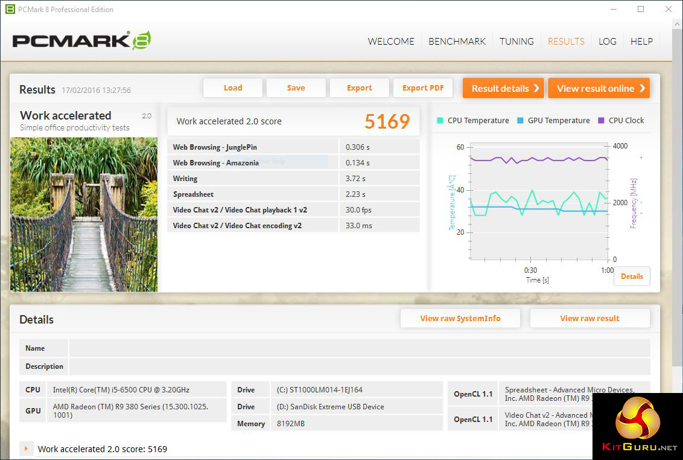This screenshot has width=683, height=460.
Task: Click the PCMark 8 logo
Action: 82,40
